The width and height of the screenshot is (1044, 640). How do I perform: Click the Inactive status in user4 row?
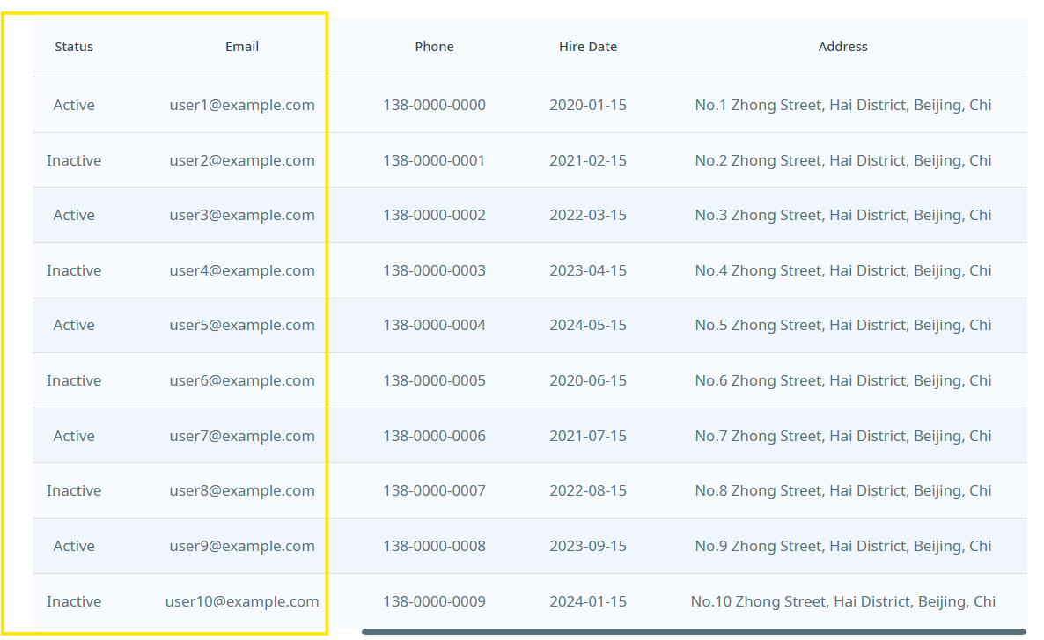tap(74, 270)
